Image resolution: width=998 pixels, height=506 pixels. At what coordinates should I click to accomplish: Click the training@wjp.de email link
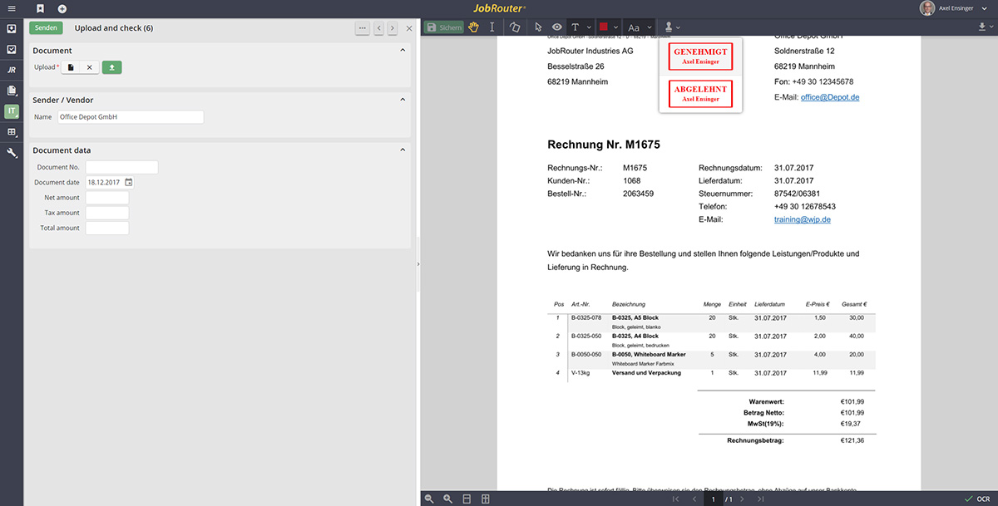pos(803,219)
